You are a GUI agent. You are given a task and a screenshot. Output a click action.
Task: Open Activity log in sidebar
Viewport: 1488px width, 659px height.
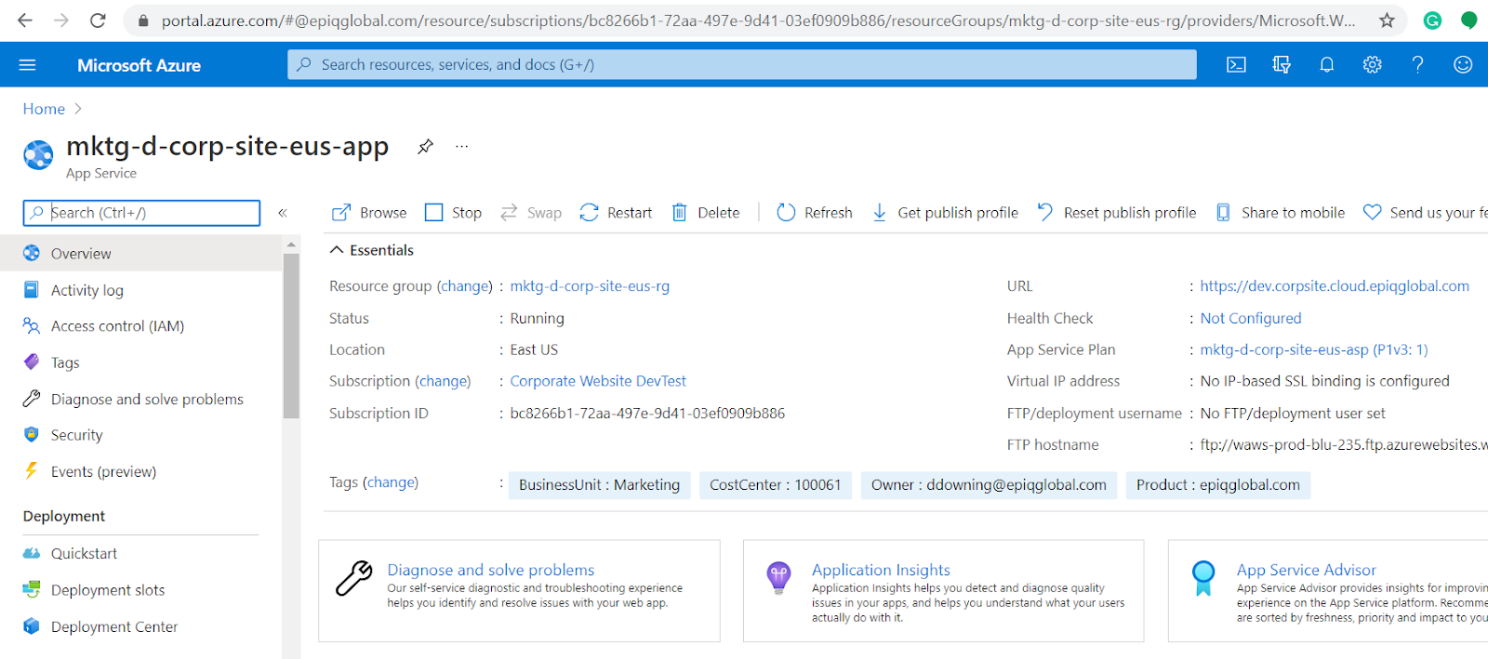pos(86,290)
